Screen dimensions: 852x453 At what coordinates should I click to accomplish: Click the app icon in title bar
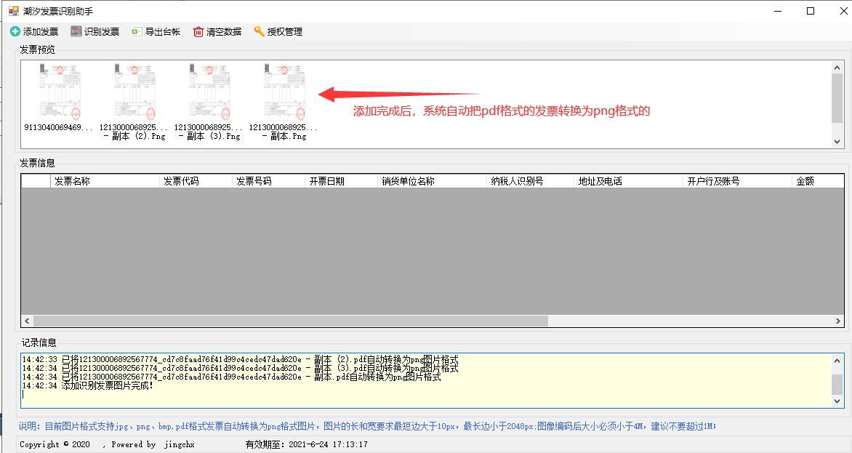click(13, 11)
